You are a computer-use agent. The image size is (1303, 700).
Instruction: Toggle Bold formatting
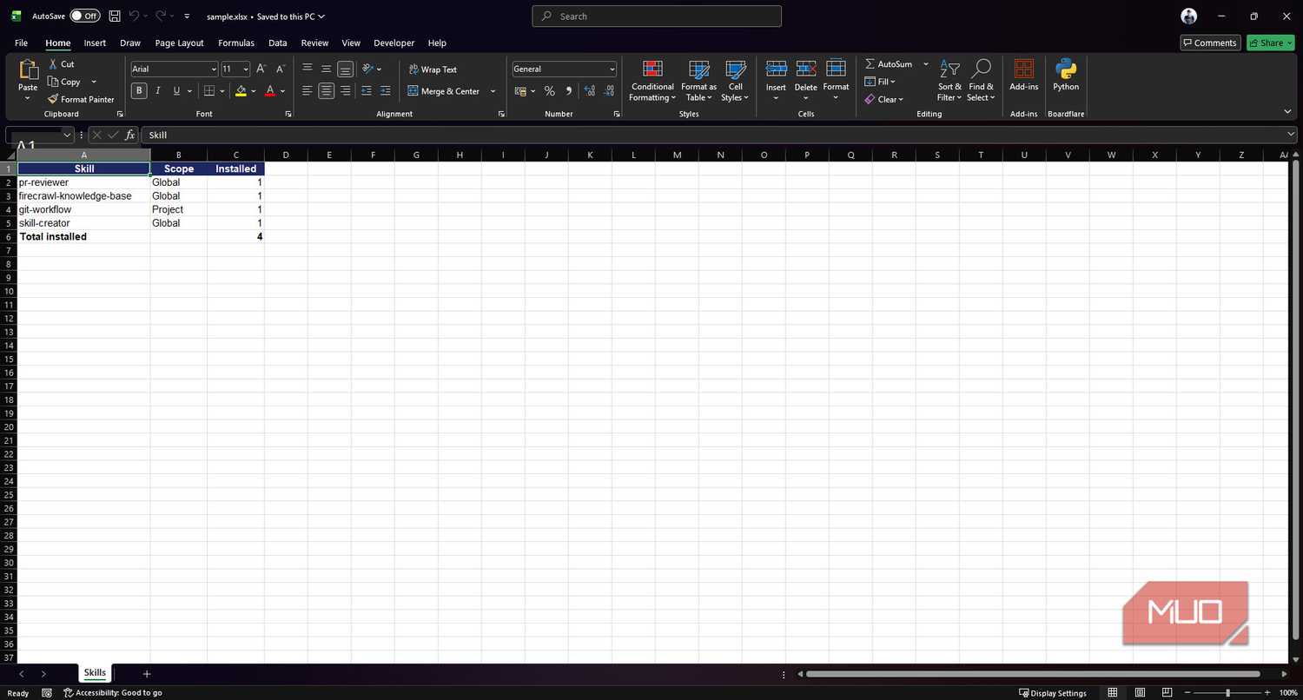click(139, 91)
